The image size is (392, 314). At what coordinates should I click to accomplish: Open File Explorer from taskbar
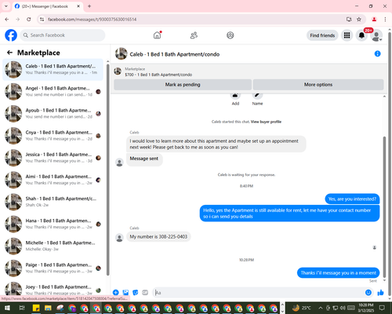click(48, 308)
